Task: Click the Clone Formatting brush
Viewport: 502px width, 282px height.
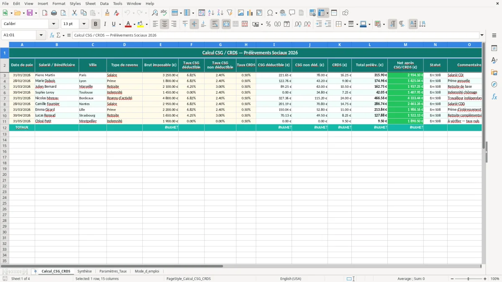Action: (x=107, y=13)
